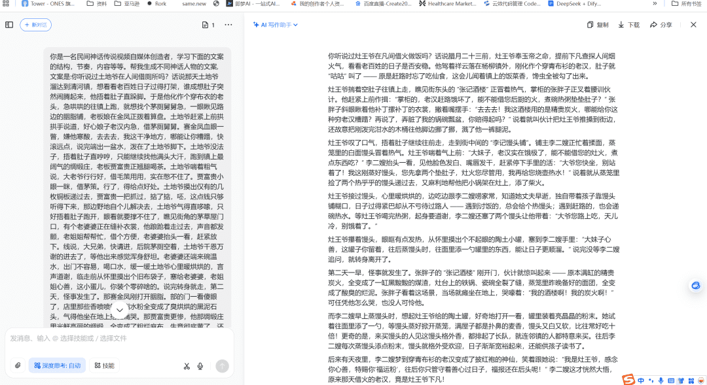
Task: Open the 我的创作者个人资 bookmark
Action: click(317, 4)
